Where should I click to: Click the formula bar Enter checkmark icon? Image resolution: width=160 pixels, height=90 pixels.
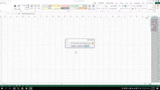(16, 14)
